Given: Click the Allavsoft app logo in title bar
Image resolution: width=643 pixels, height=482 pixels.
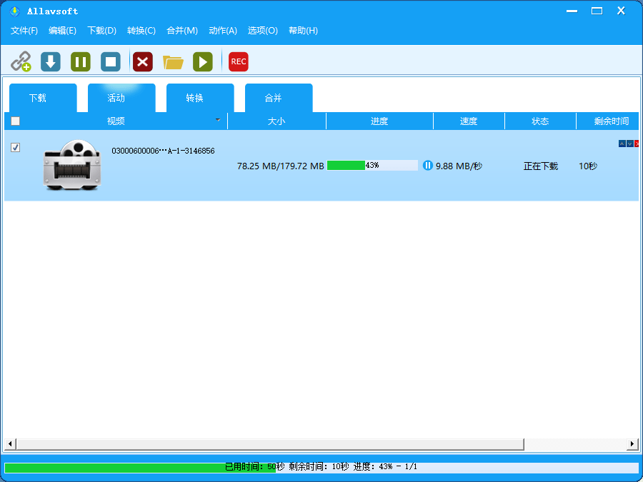Looking at the screenshot, I should click(15, 11).
